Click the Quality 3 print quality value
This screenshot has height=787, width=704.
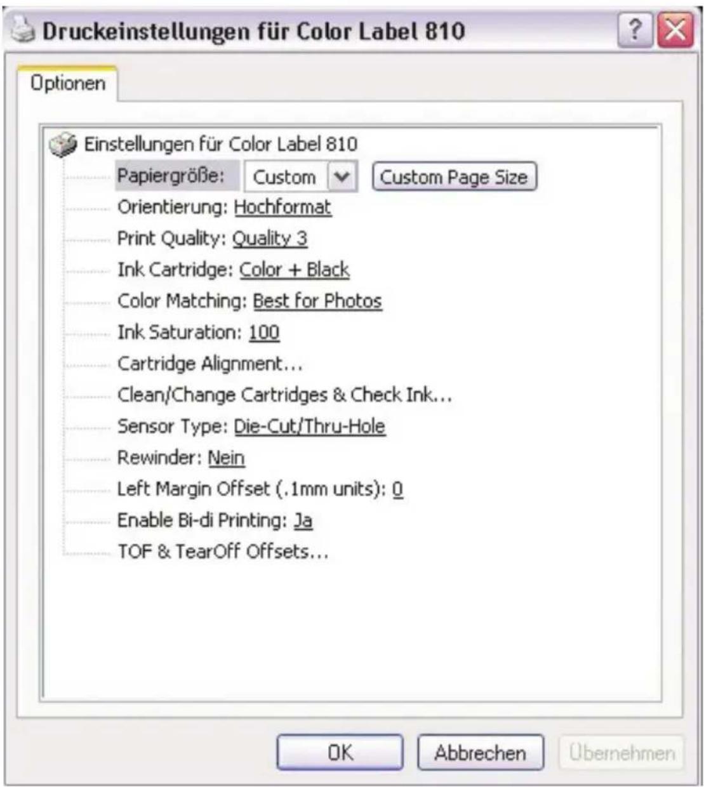click(x=270, y=239)
